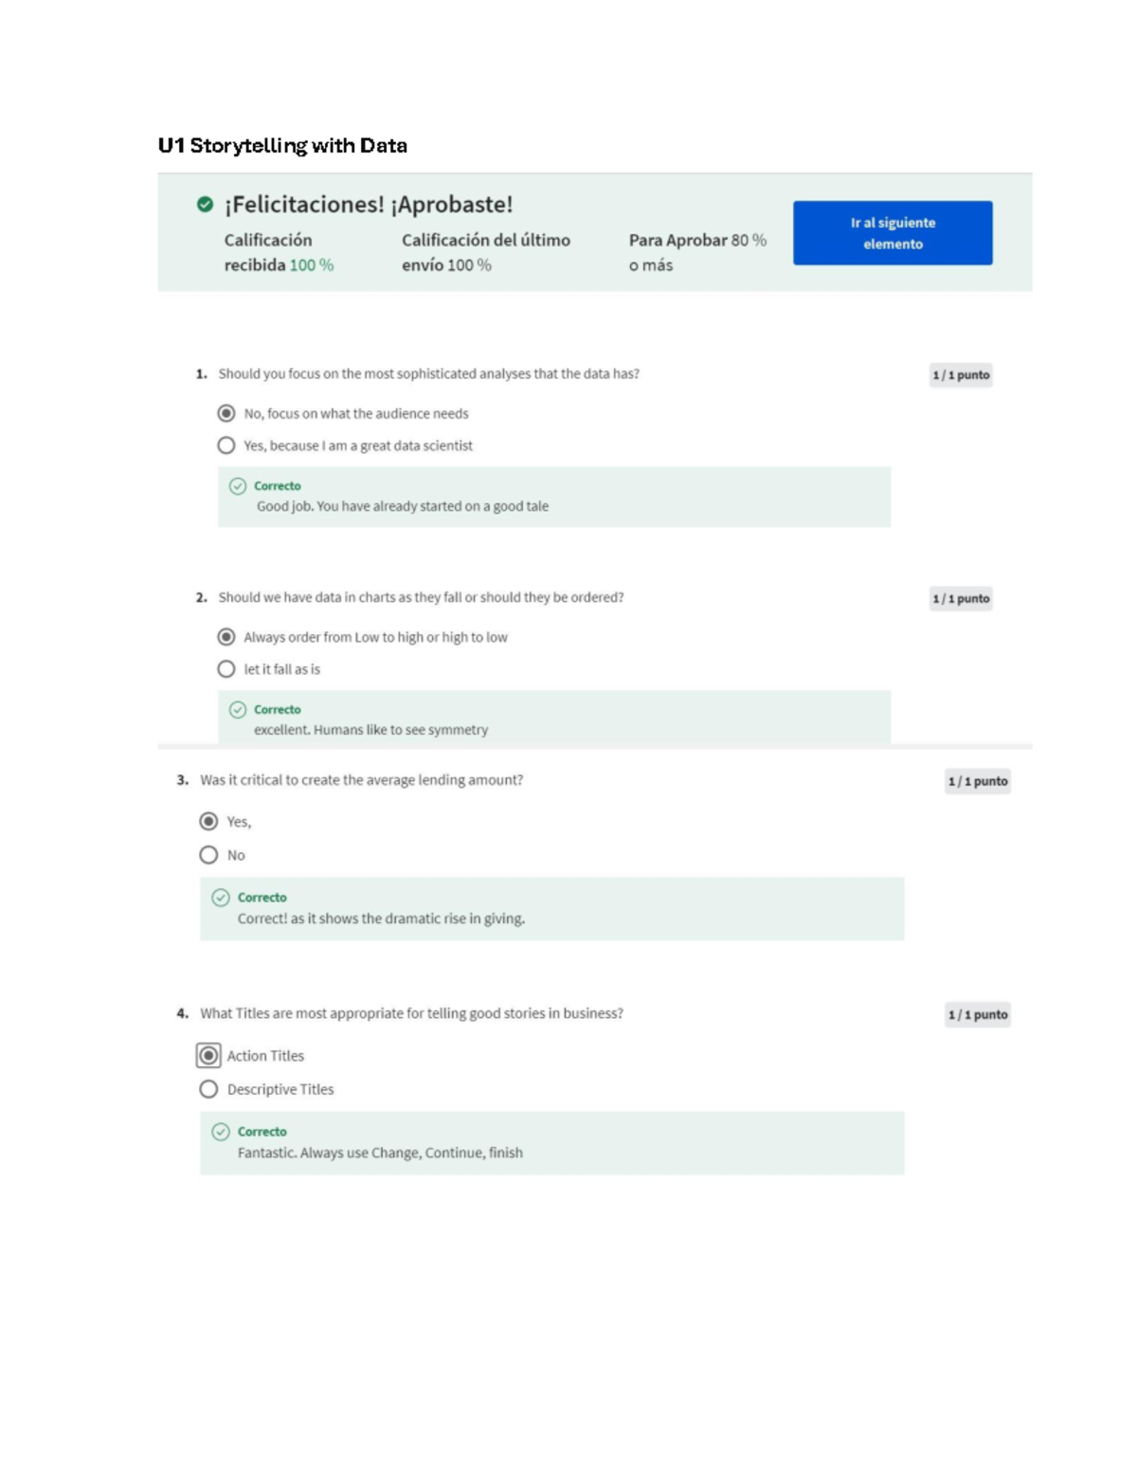Click the "1 / 1 punto" badge for question 4
This screenshot has height=1472, width=1137.
tap(978, 1014)
